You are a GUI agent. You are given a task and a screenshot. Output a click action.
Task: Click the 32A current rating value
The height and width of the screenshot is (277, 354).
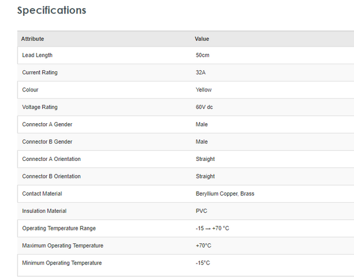(201, 72)
